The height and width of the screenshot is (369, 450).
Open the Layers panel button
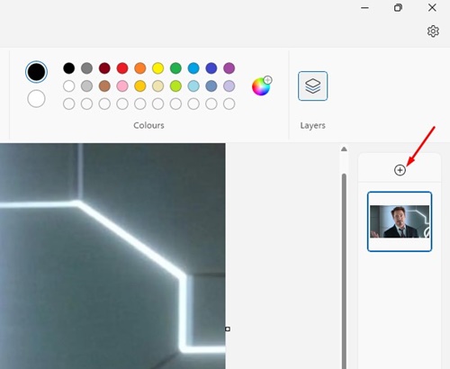(312, 85)
